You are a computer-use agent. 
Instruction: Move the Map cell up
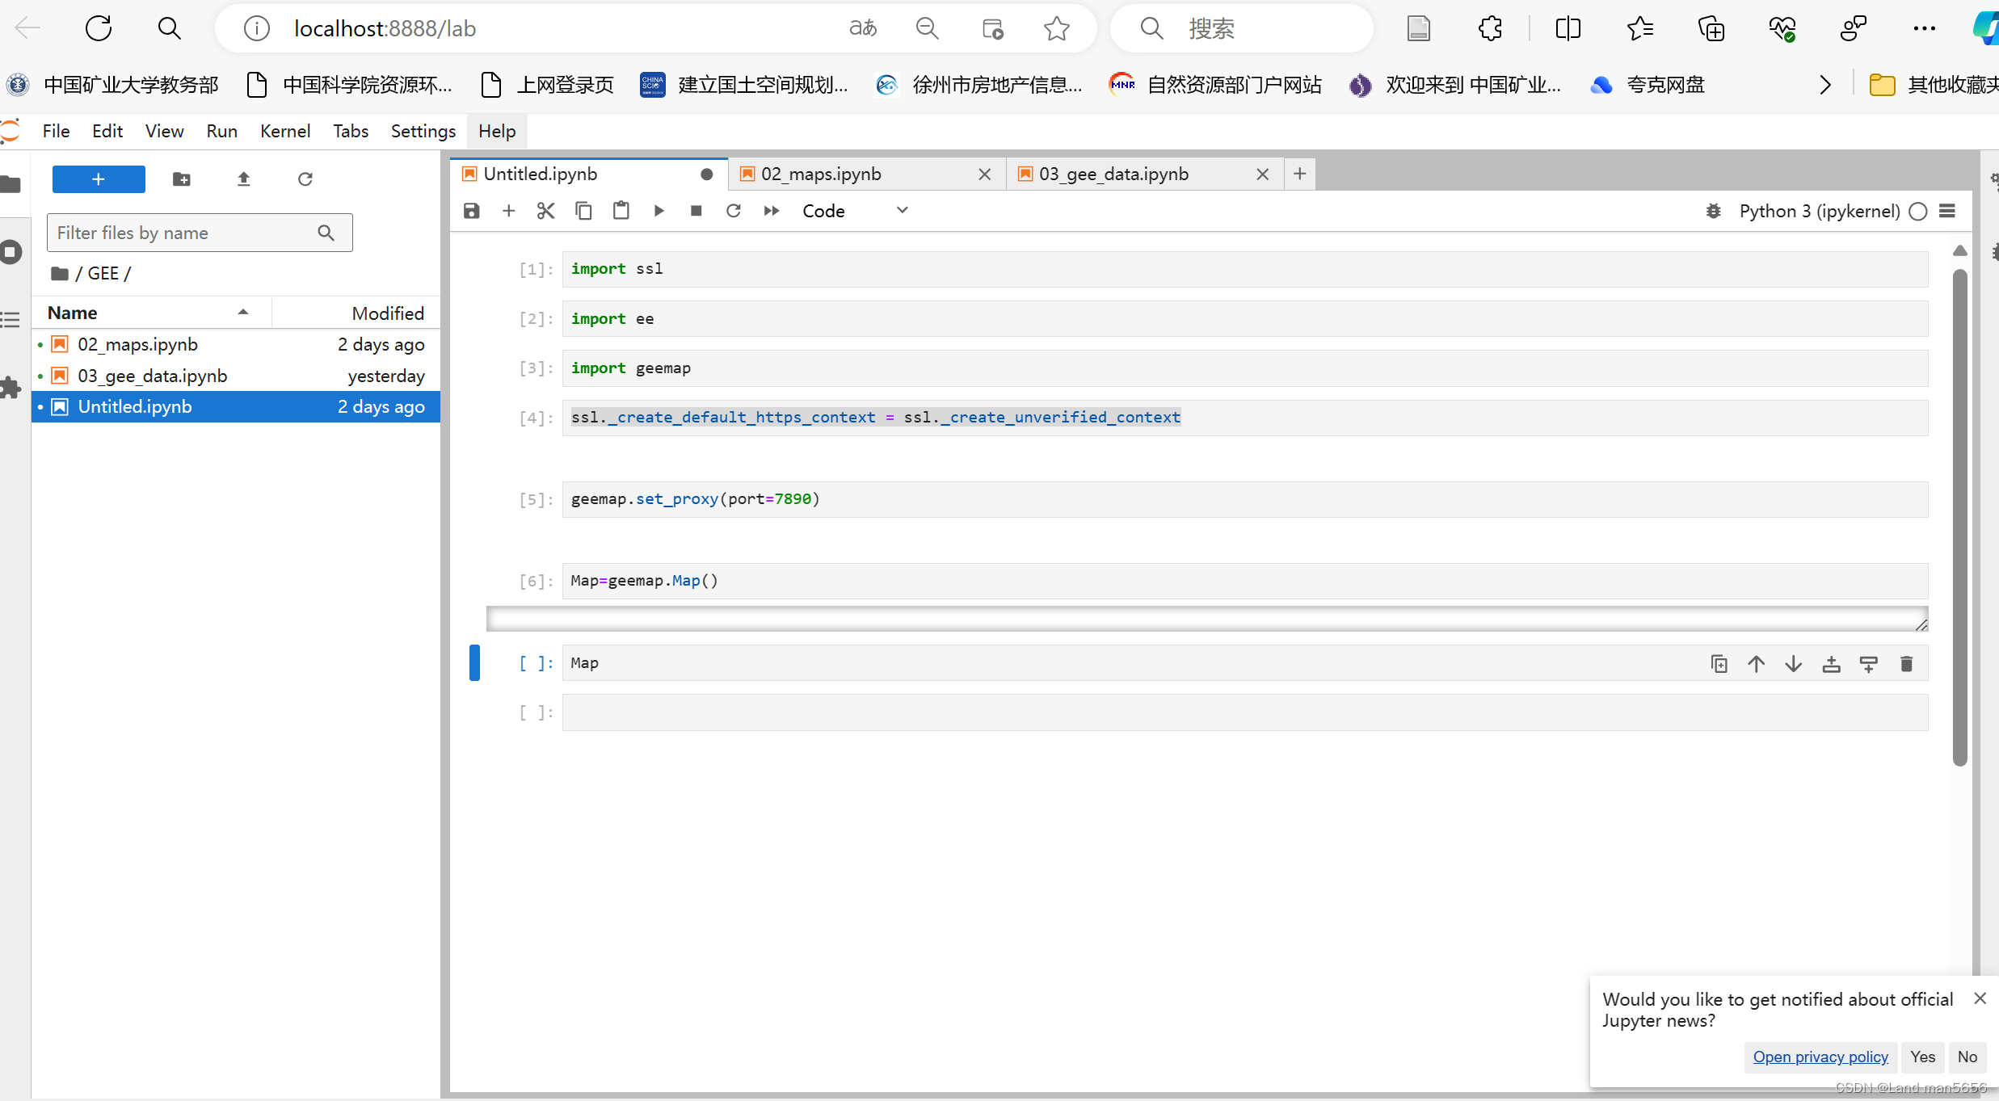coord(1756,664)
